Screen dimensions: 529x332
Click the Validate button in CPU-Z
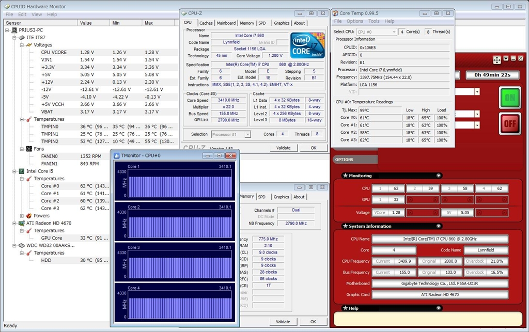(283, 148)
